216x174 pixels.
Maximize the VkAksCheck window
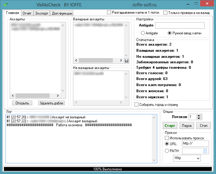point(196,3)
